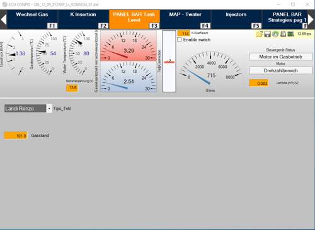Click the 12.69 fps readout
This screenshot has height=230, width=315.
coord(304,34)
